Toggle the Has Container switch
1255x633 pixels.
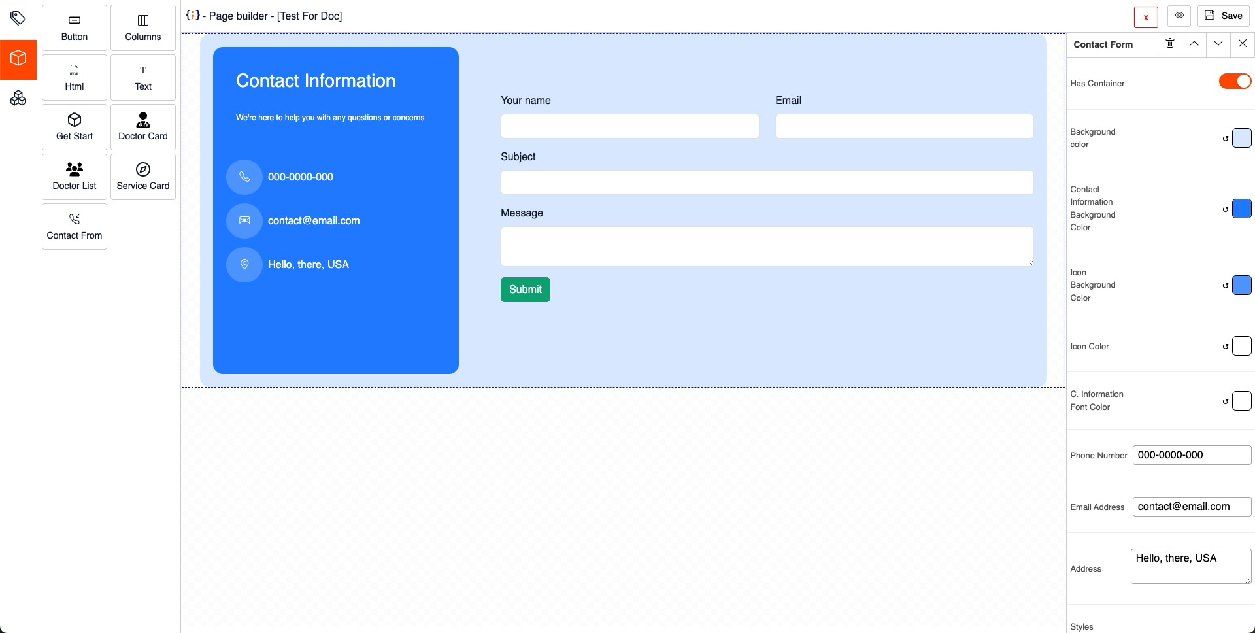coord(1235,81)
